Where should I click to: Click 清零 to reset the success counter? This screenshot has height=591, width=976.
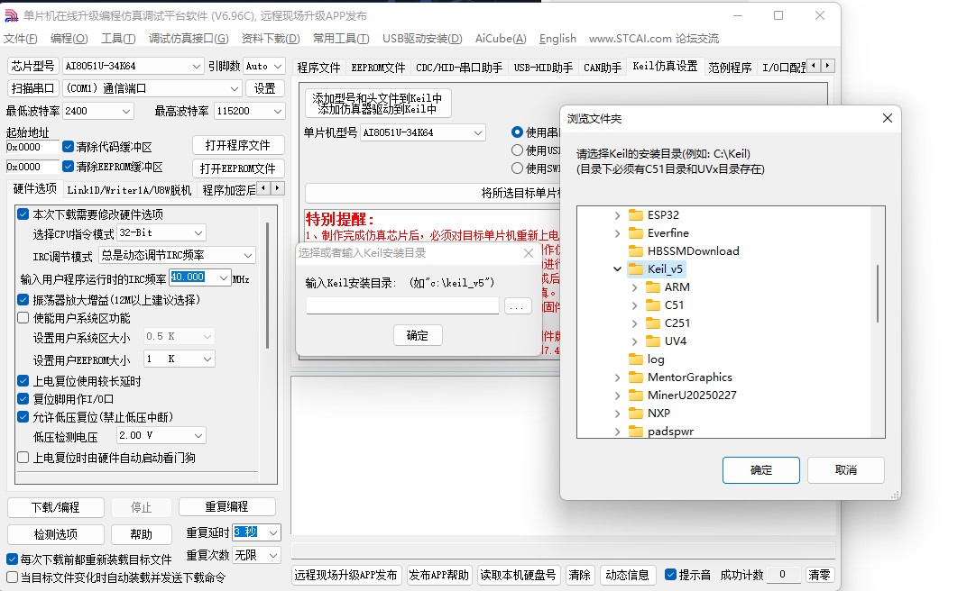click(x=819, y=574)
